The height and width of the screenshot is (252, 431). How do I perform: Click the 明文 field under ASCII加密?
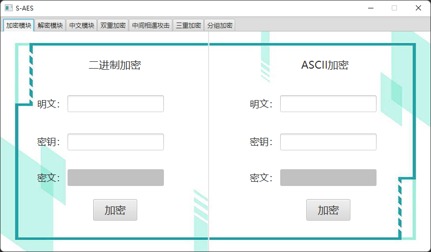(328, 104)
